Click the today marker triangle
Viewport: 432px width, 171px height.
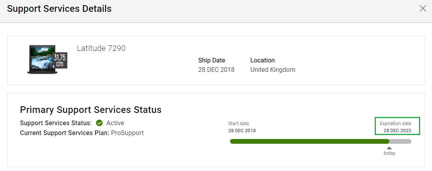pyautogui.click(x=389, y=148)
